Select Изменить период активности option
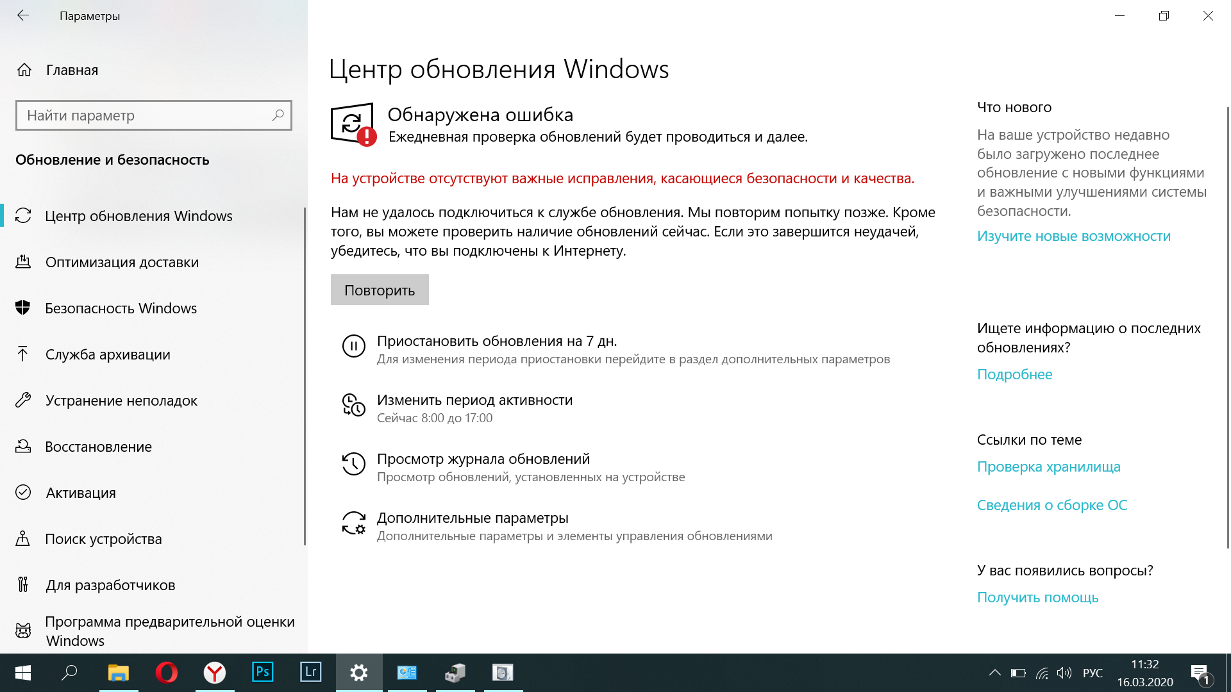The height and width of the screenshot is (692, 1231). click(x=474, y=399)
